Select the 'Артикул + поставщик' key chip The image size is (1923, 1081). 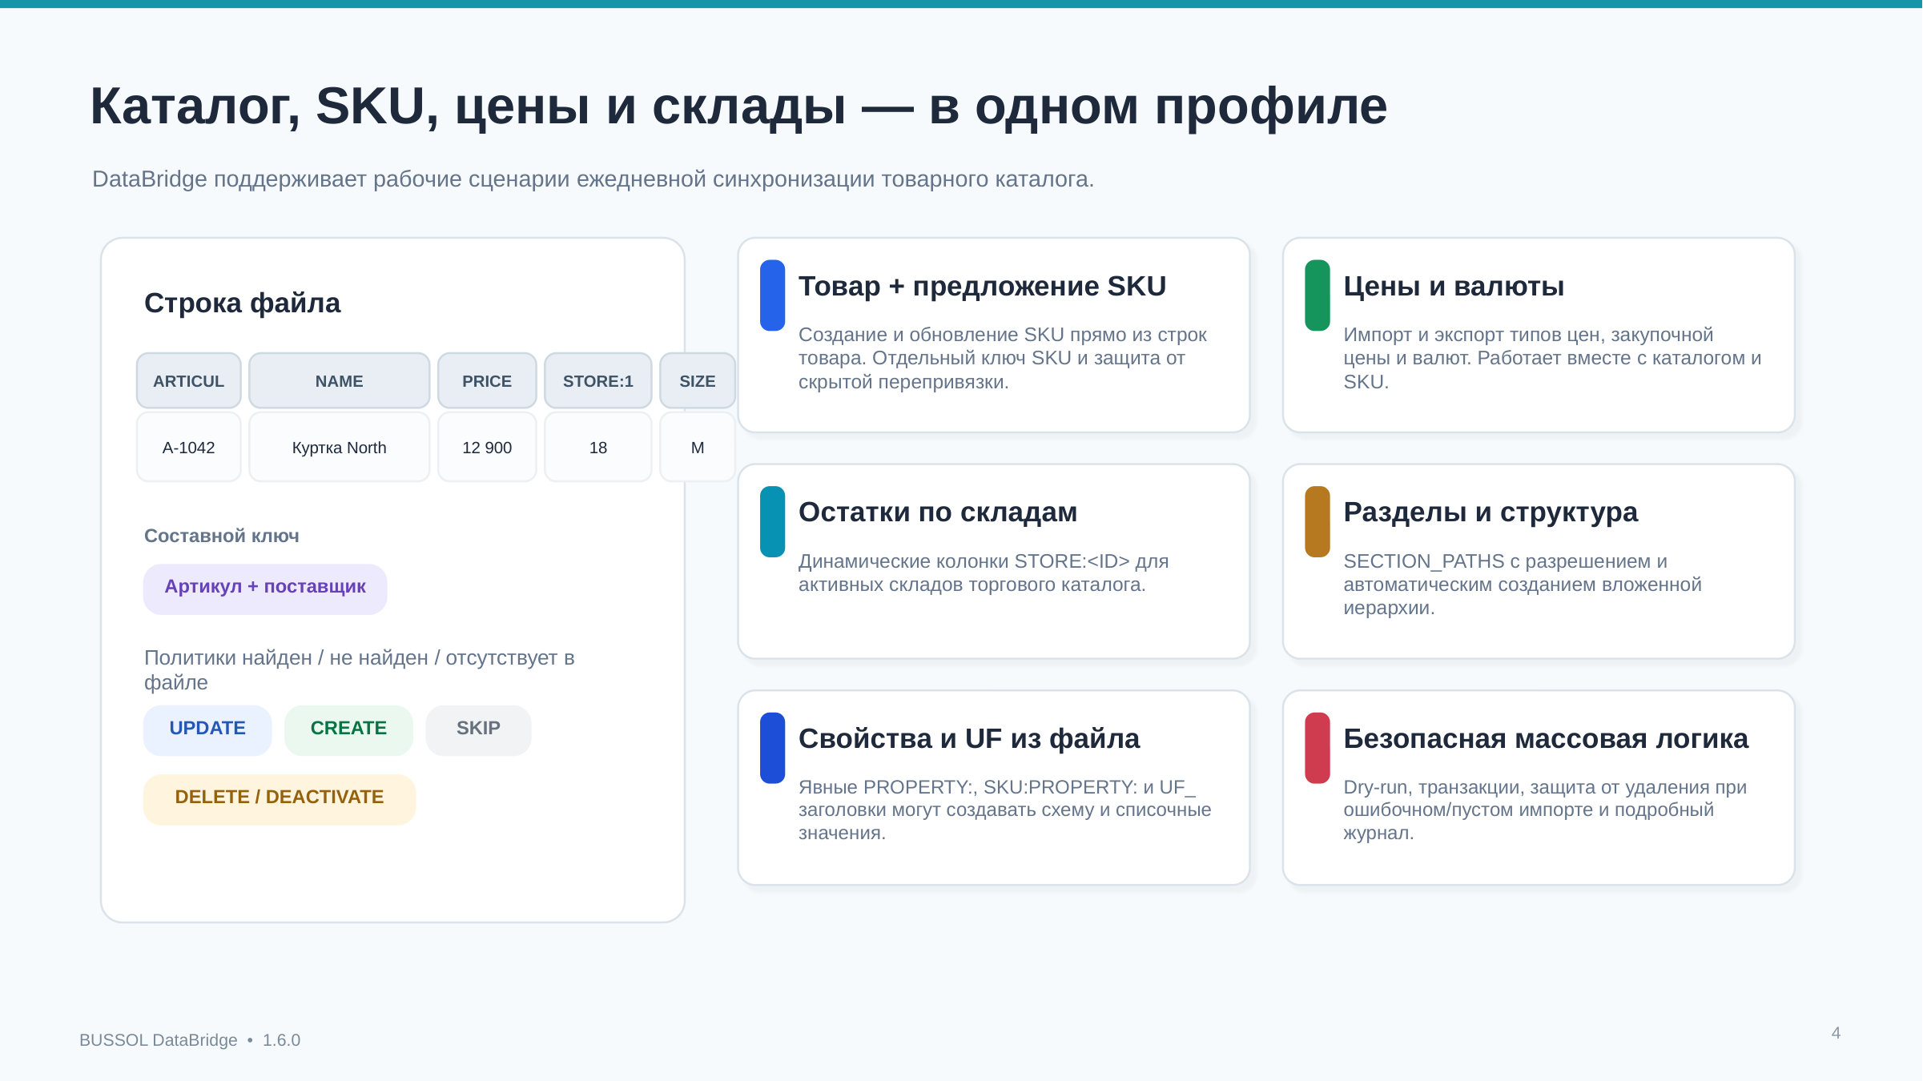click(265, 589)
